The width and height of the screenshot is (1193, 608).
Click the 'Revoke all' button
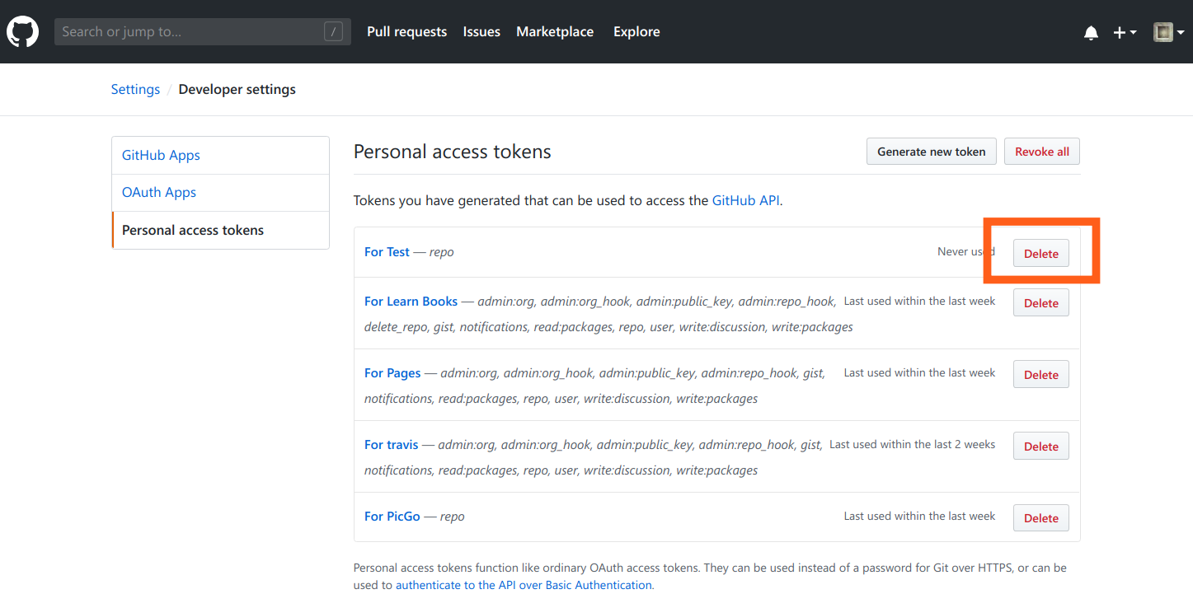click(x=1042, y=152)
